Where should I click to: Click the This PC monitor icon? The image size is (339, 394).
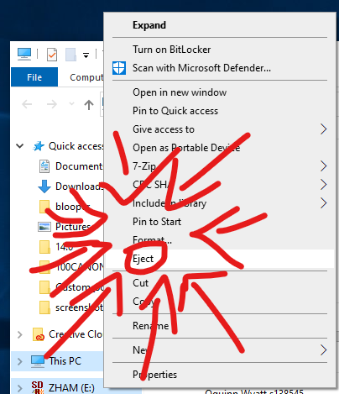point(38,361)
